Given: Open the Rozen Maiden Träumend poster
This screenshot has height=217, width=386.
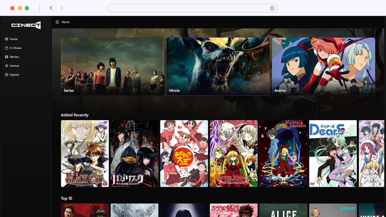Looking at the screenshot, I should pos(234,153).
